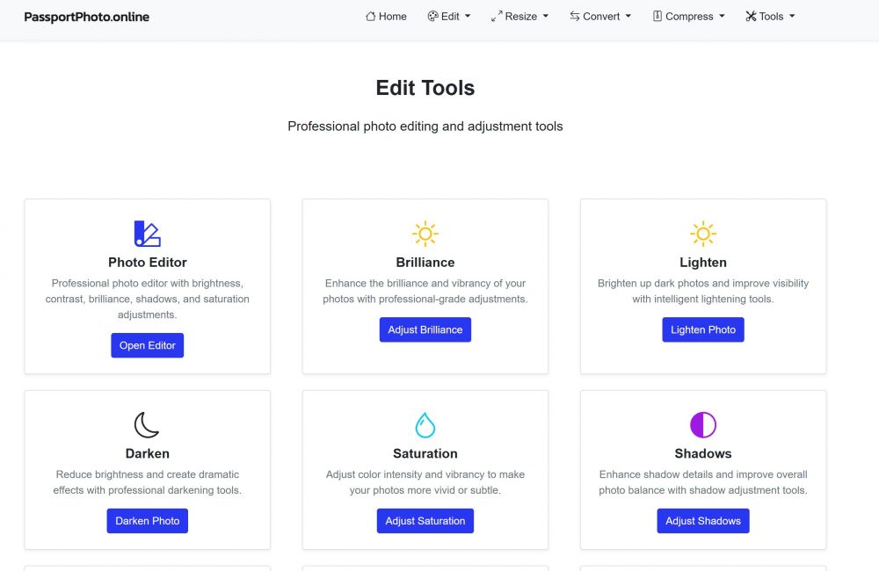Click the Brilliance sun icon
This screenshot has height=571, width=879.
(x=425, y=234)
